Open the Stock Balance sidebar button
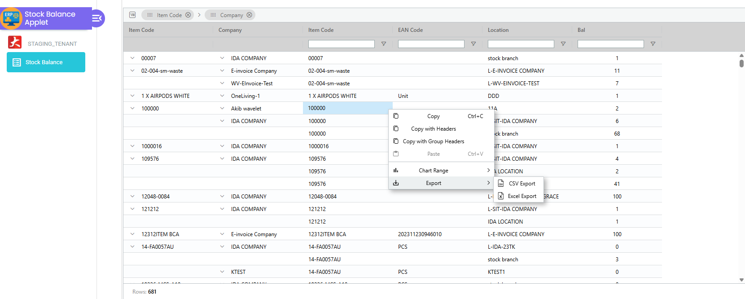 pyautogui.click(x=46, y=62)
